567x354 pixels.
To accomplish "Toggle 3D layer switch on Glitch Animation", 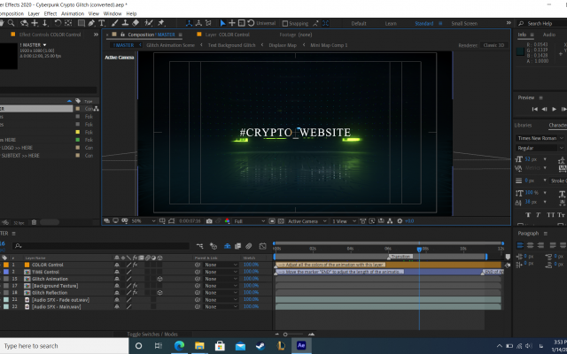I will pyautogui.click(x=159, y=279).
